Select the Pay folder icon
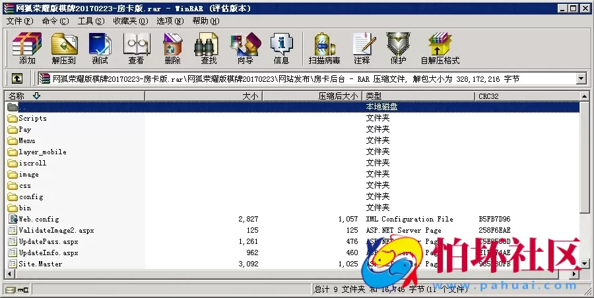The width and height of the screenshot is (594, 298). [x=13, y=130]
